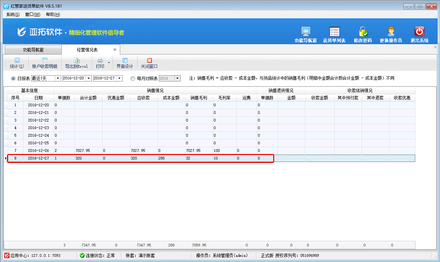Open the start date 2016-12-20 picker
Image resolution: width=440 pixels, height=262 pixels.
(x=89, y=78)
